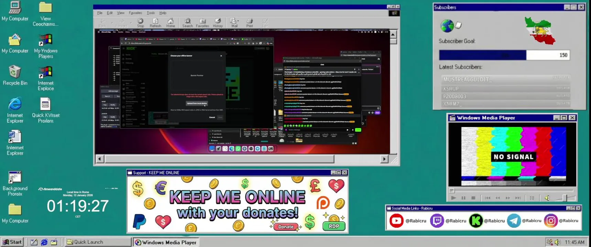This screenshot has height=247, width=591.
Task: Open the Favorites toolbar button
Action: point(203,23)
